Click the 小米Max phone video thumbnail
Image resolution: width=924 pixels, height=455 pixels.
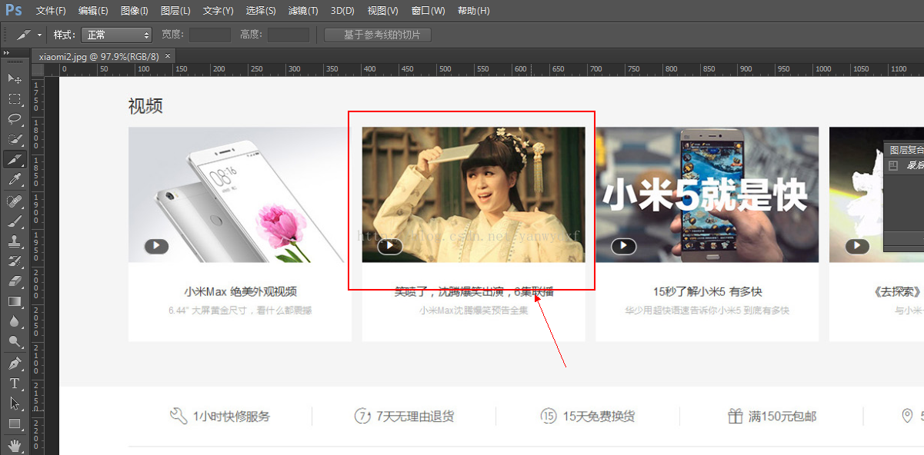click(240, 194)
